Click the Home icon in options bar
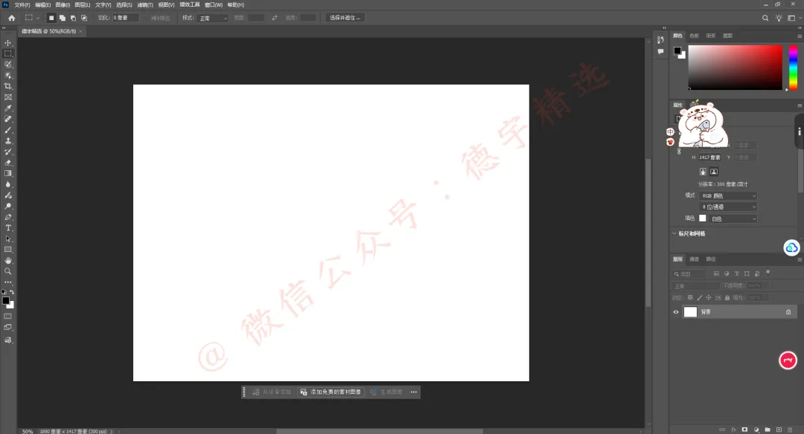 pos(11,18)
